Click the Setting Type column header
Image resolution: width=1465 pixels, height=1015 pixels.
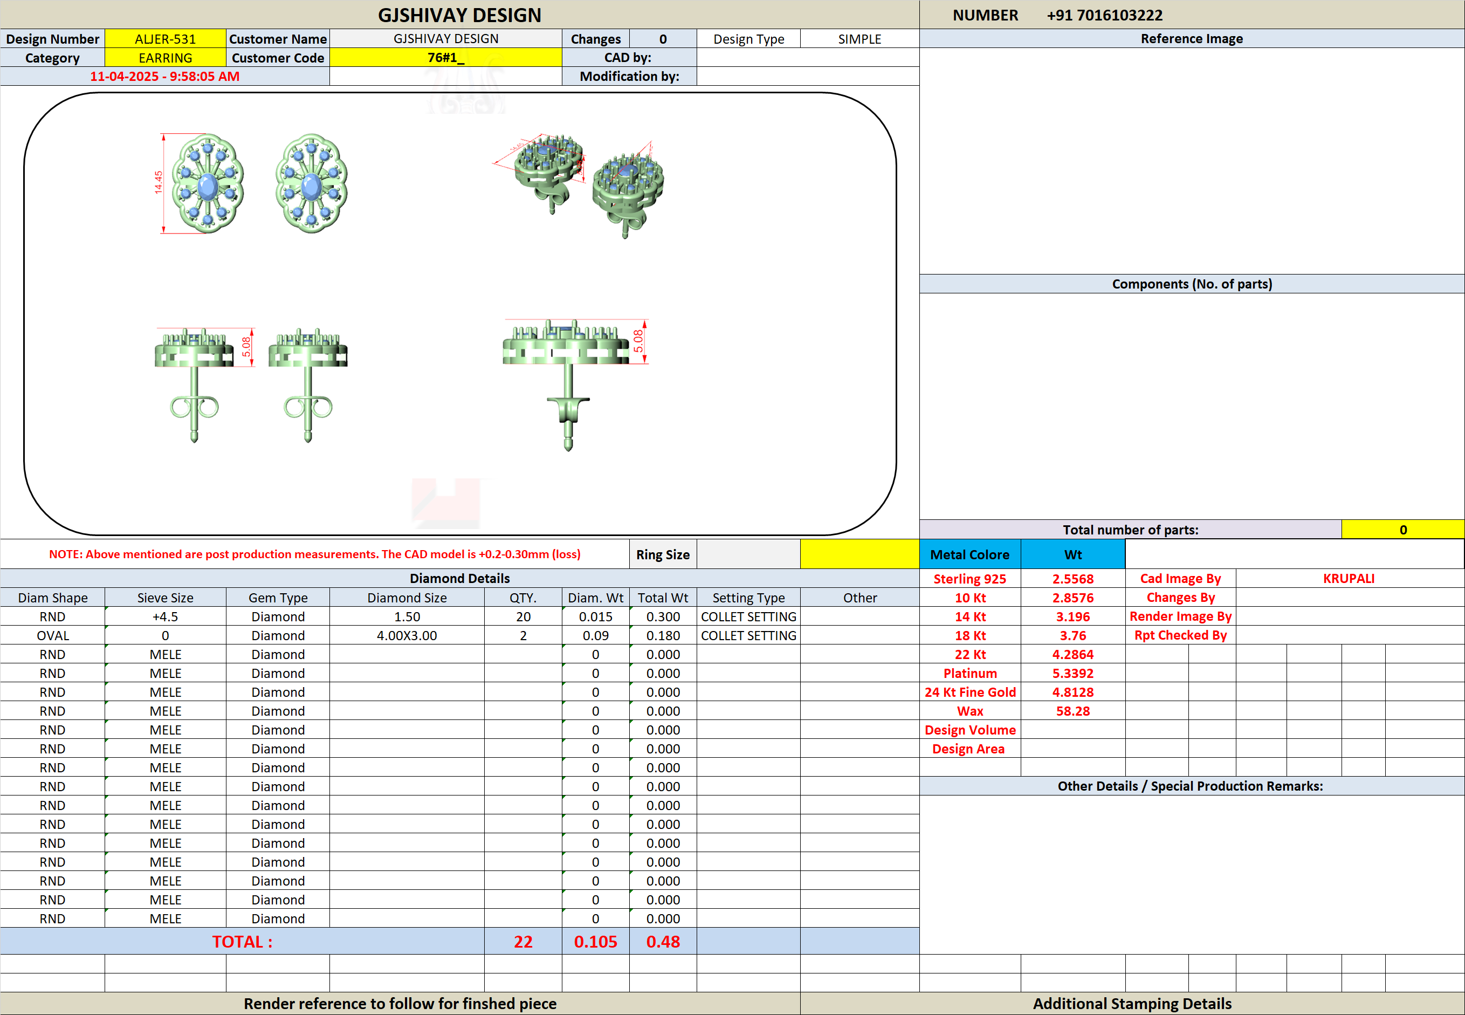(x=748, y=598)
